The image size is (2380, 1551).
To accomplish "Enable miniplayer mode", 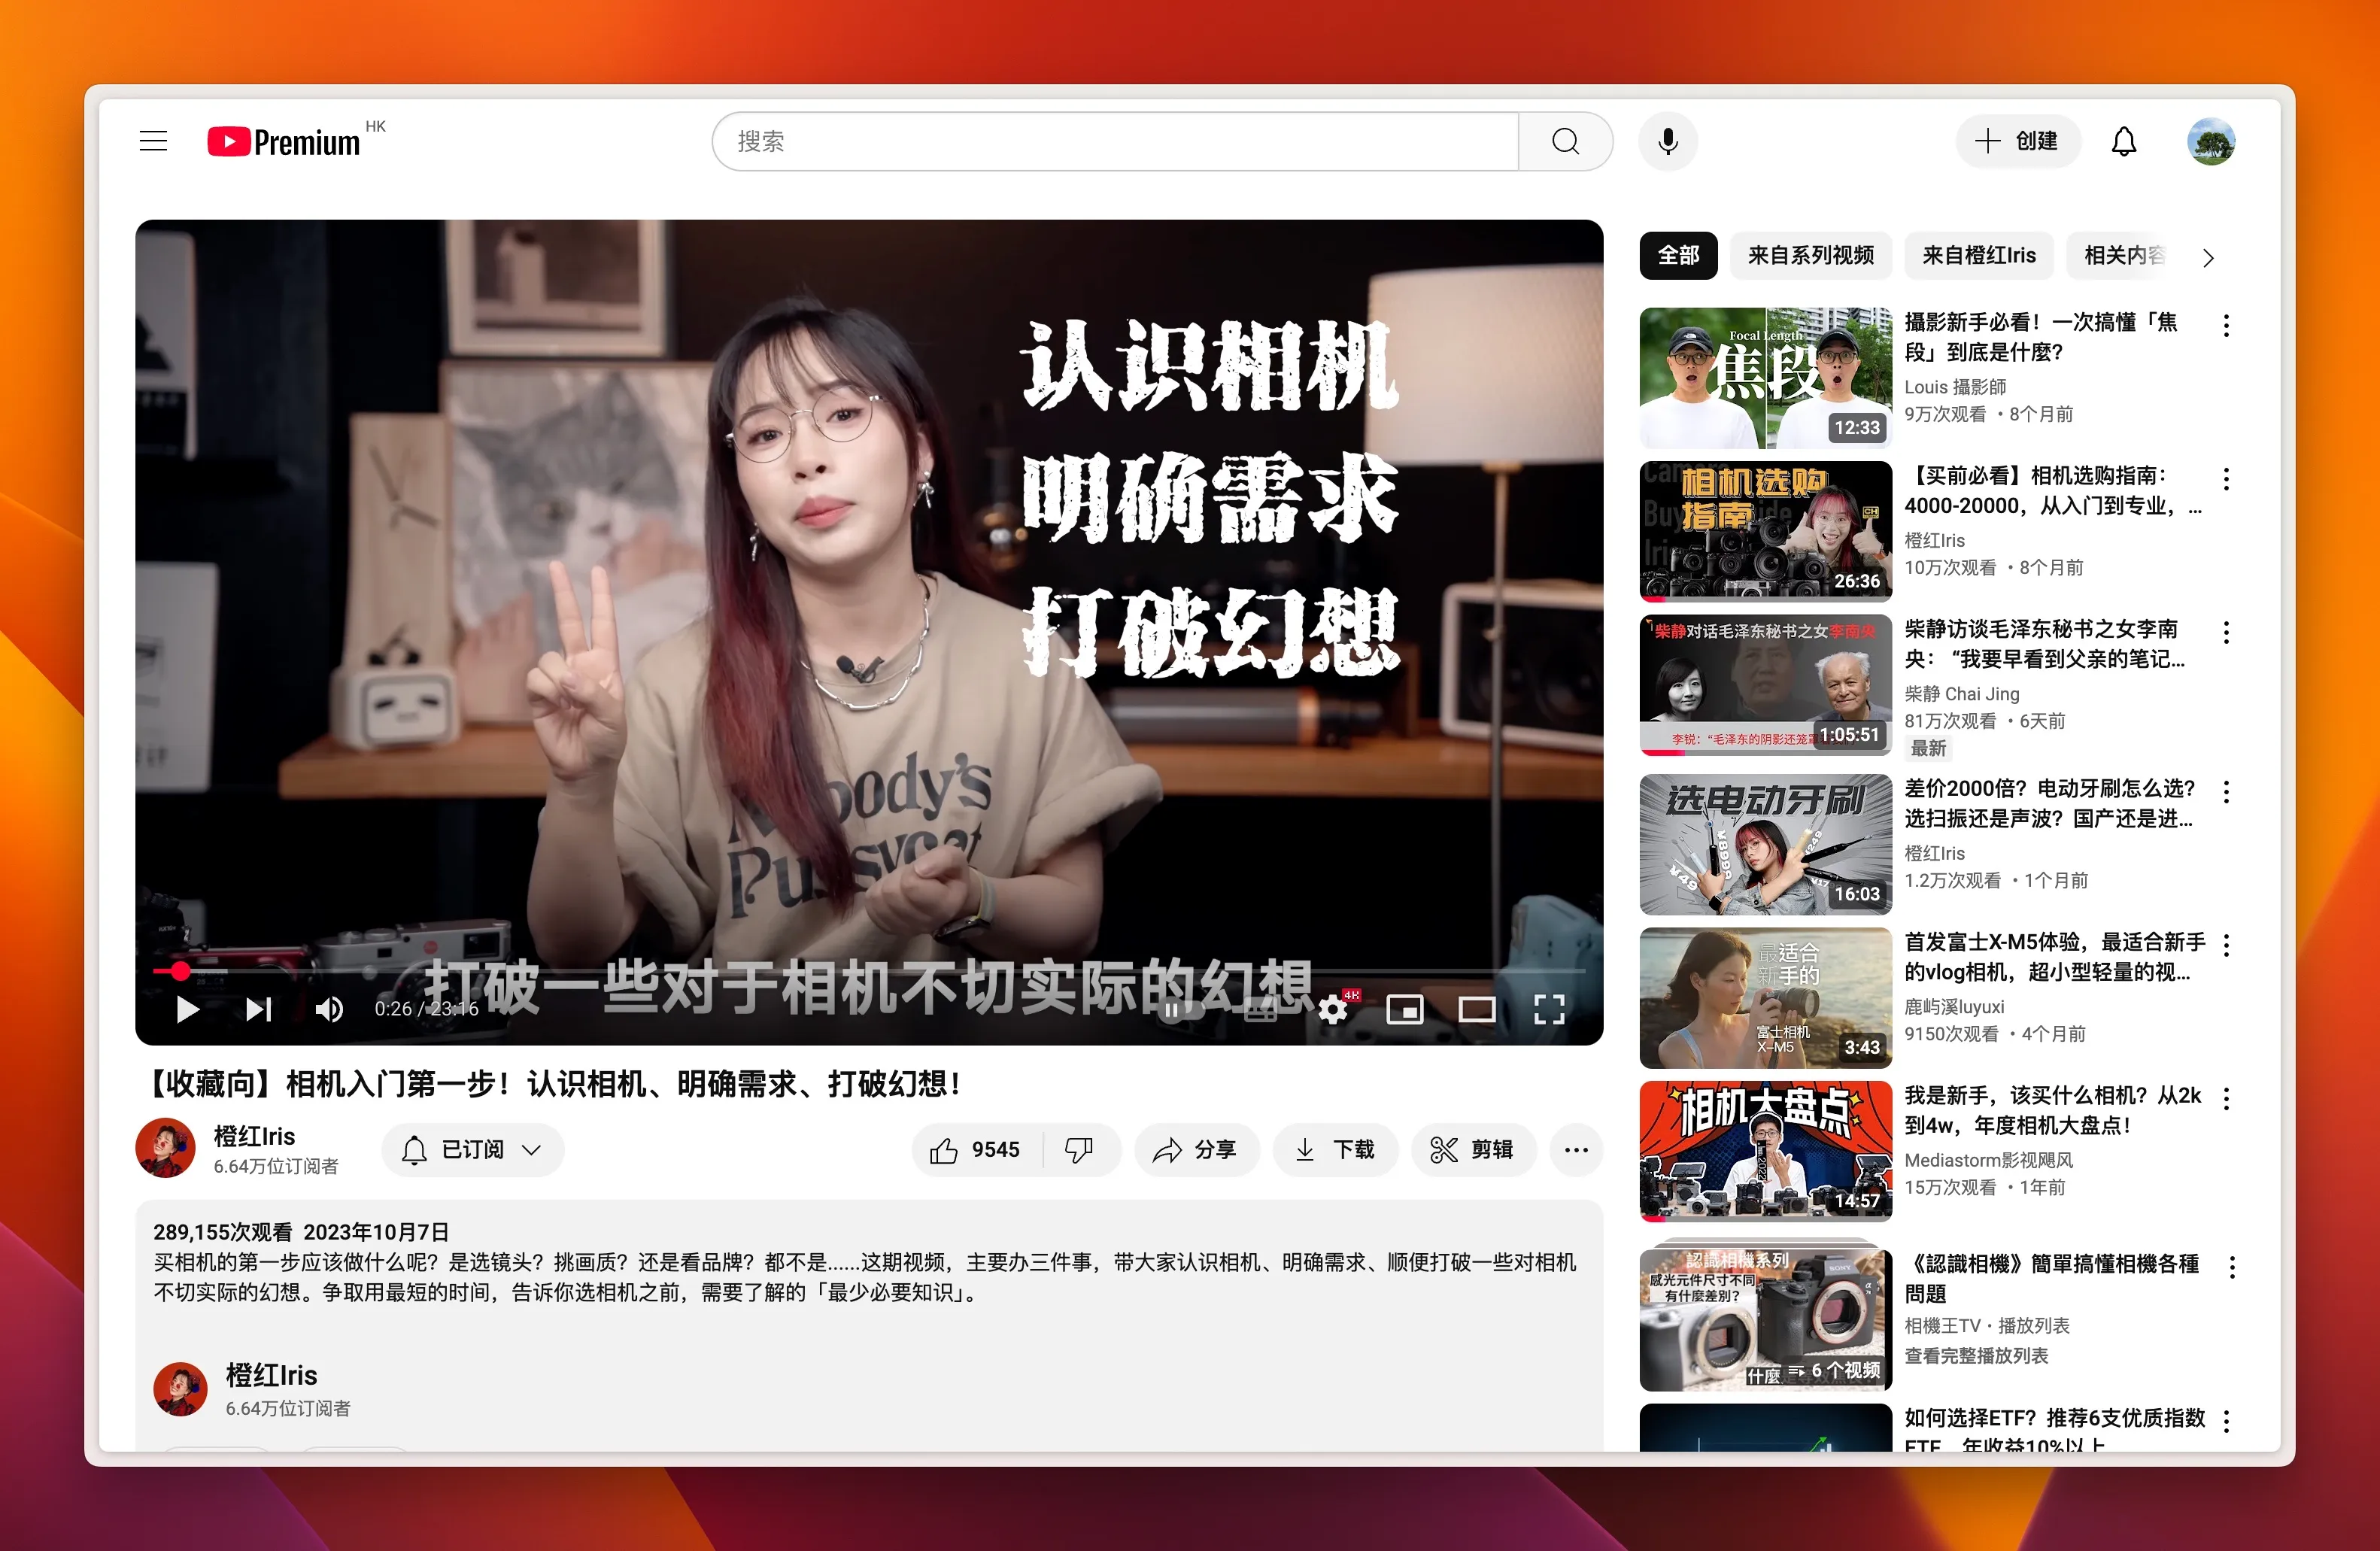I will pyautogui.click(x=1404, y=1009).
